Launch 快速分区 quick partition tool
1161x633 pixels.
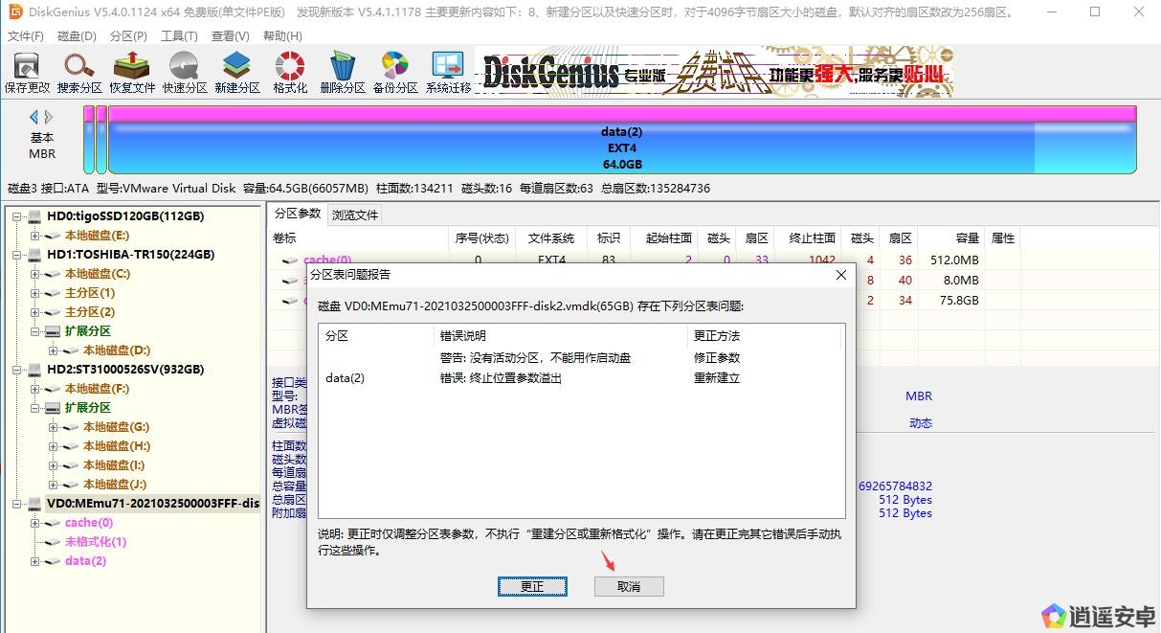coord(184,72)
